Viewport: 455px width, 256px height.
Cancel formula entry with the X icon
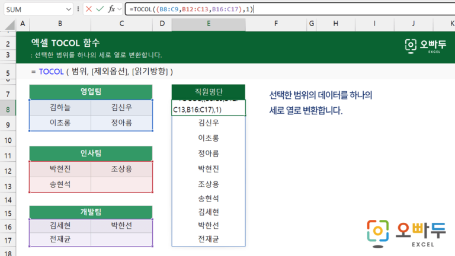(89, 9)
